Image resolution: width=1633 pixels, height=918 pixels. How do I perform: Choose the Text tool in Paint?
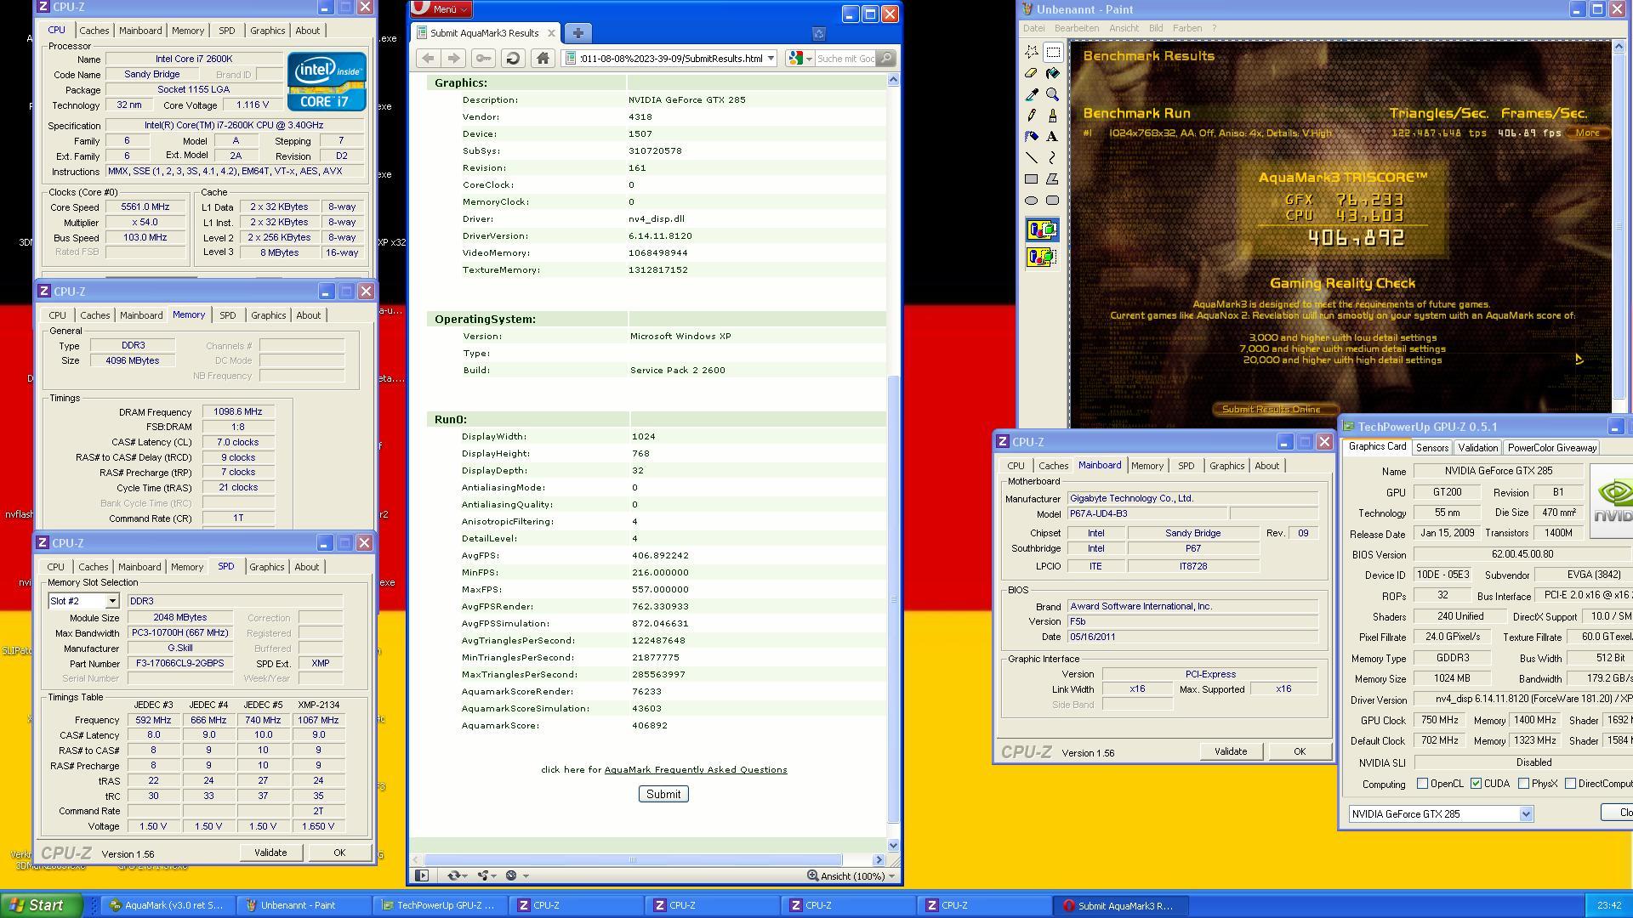point(1053,136)
